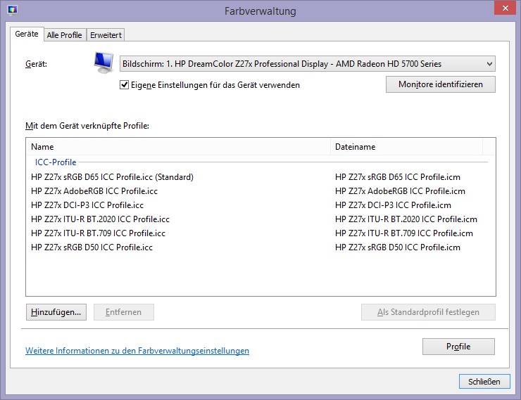Click Monitore identifizieren button
The width and height of the screenshot is (521, 400).
click(440, 84)
